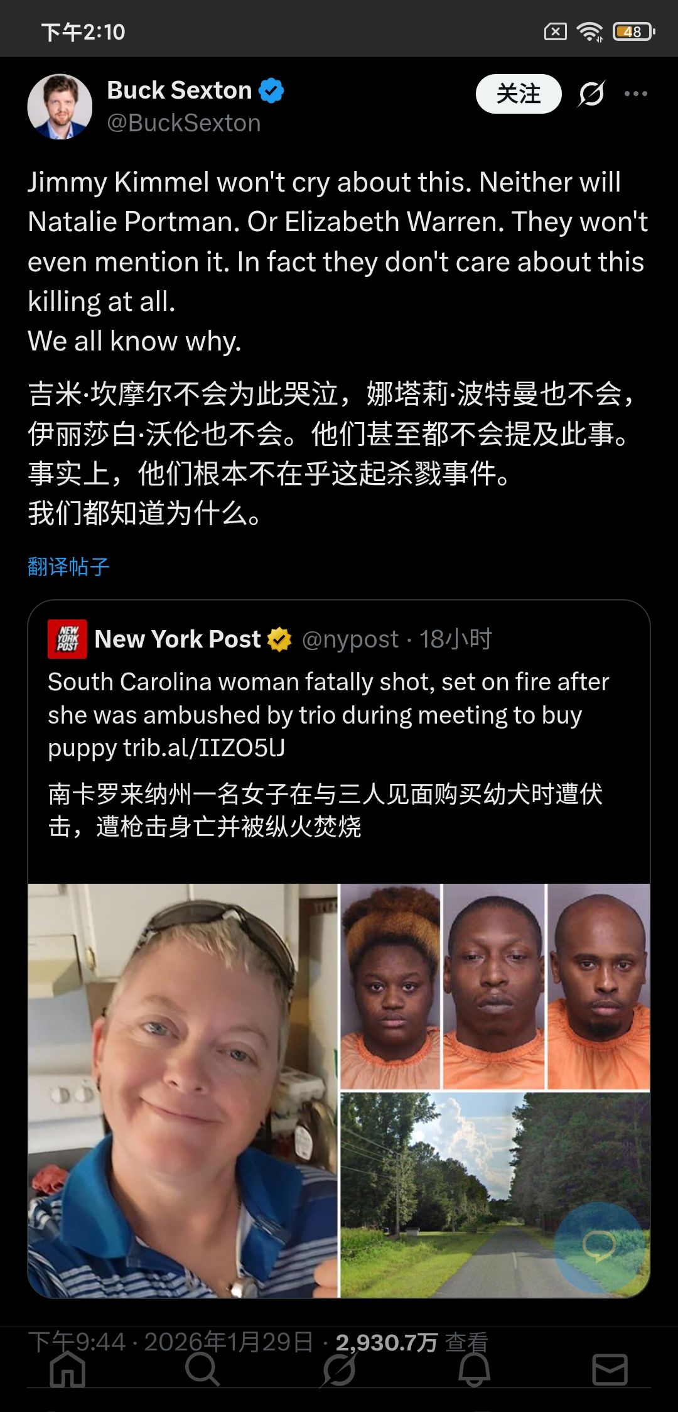Tap the gold verified badge next to New York Post
The image size is (678, 1412).
(279, 639)
